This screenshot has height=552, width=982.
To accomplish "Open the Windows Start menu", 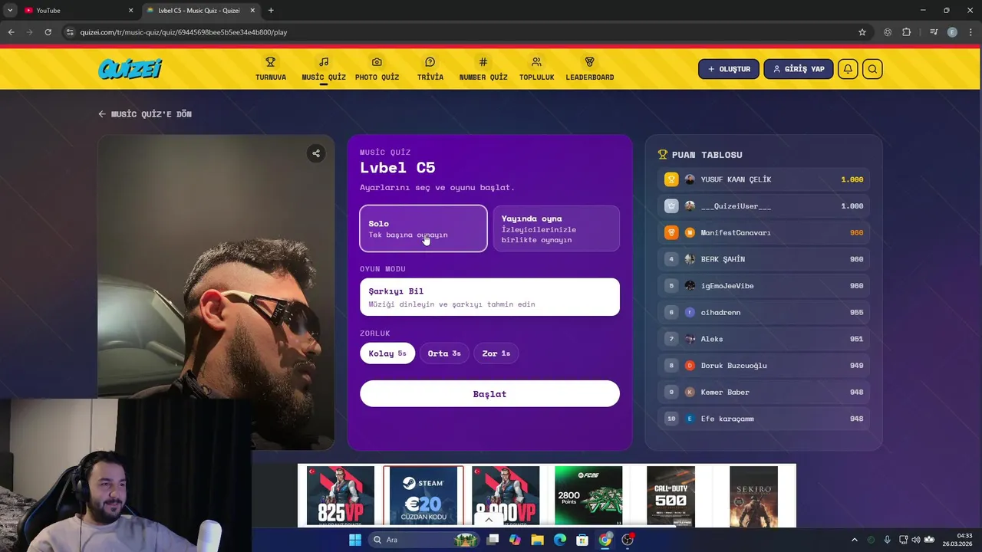I will point(355,540).
